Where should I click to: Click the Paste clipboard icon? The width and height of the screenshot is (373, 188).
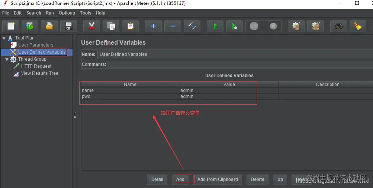[x=131, y=26]
